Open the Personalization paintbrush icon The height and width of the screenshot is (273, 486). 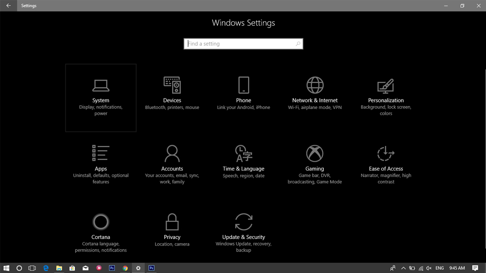pos(385,86)
